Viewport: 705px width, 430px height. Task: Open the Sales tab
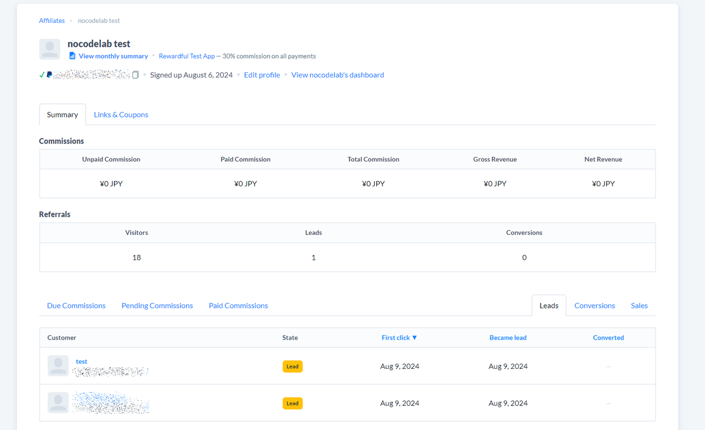point(639,305)
